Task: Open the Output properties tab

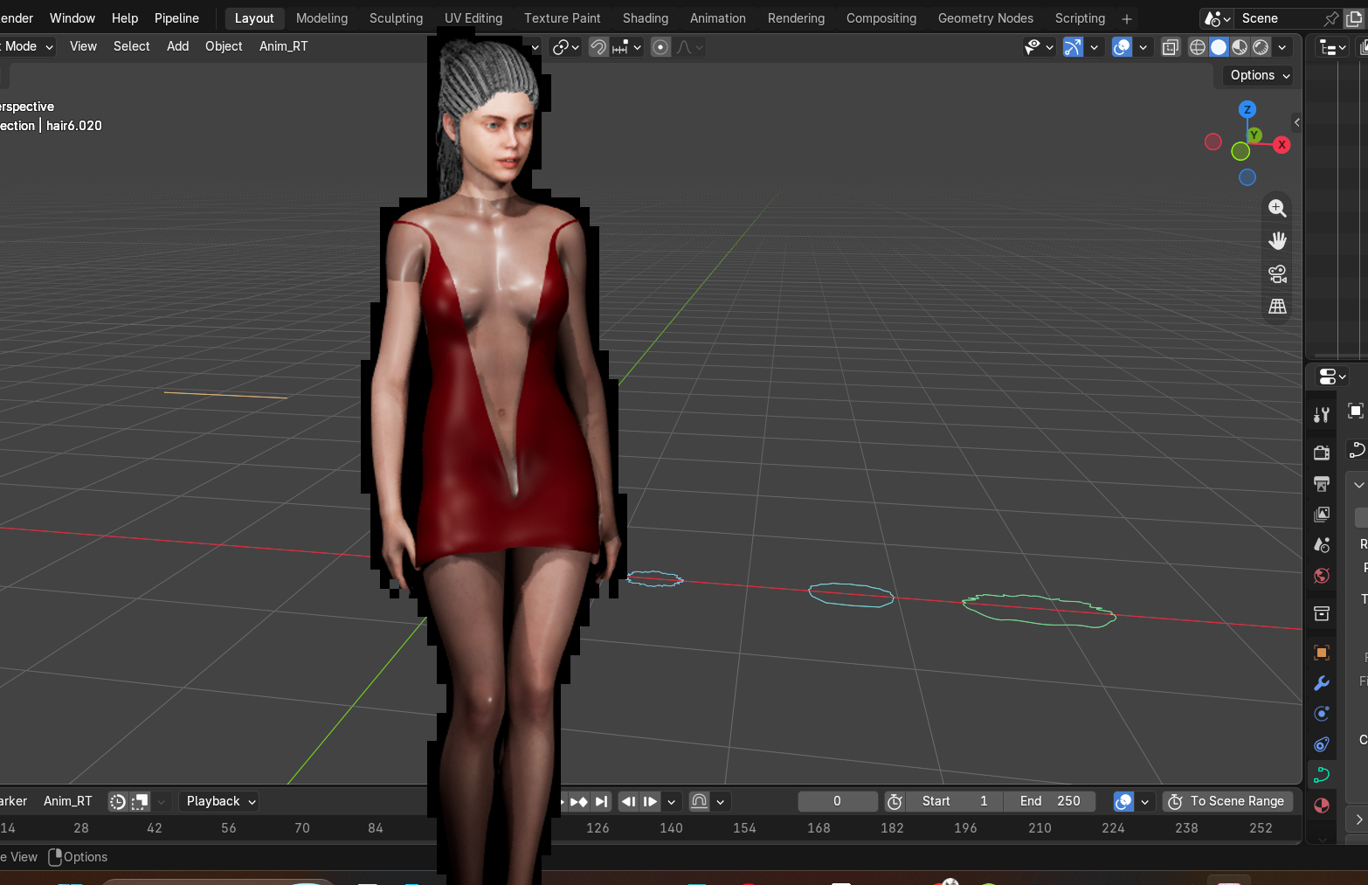Action: pos(1322,483)
